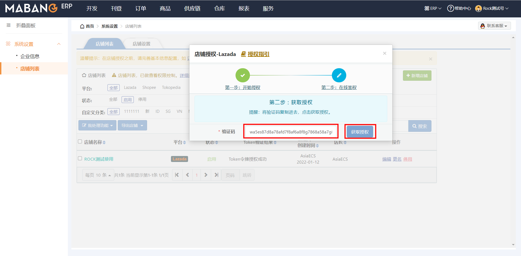This screenshot has height=256, width=521.
Task: Select 停用 status filter
Action: 142,99
